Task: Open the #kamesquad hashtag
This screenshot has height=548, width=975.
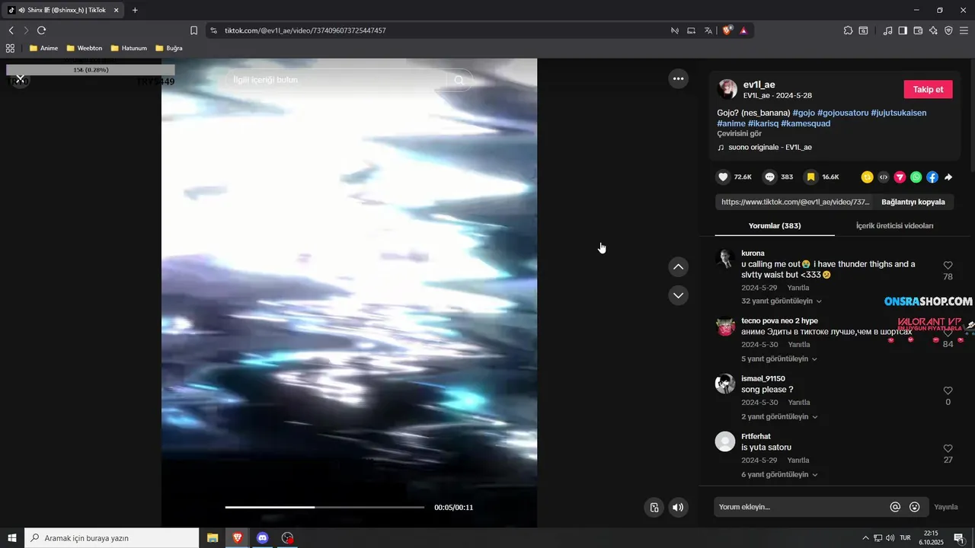Action: coord(805,123)
